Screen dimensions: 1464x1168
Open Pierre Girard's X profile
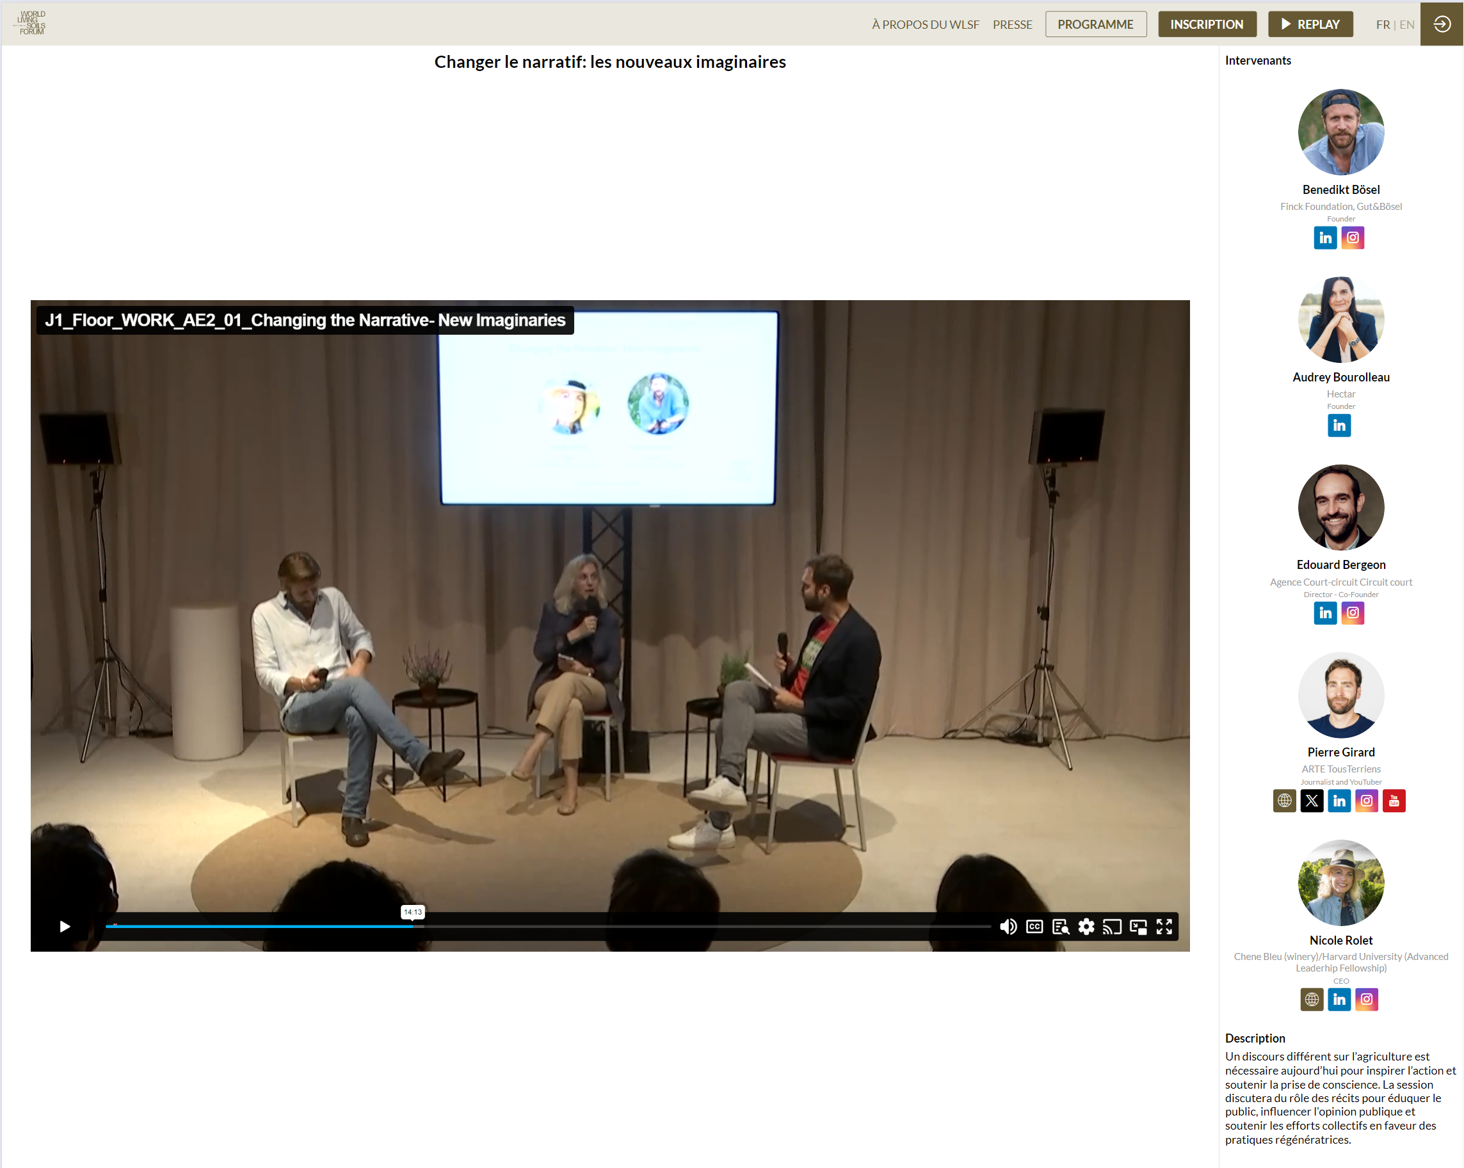tap(1312, 801)
